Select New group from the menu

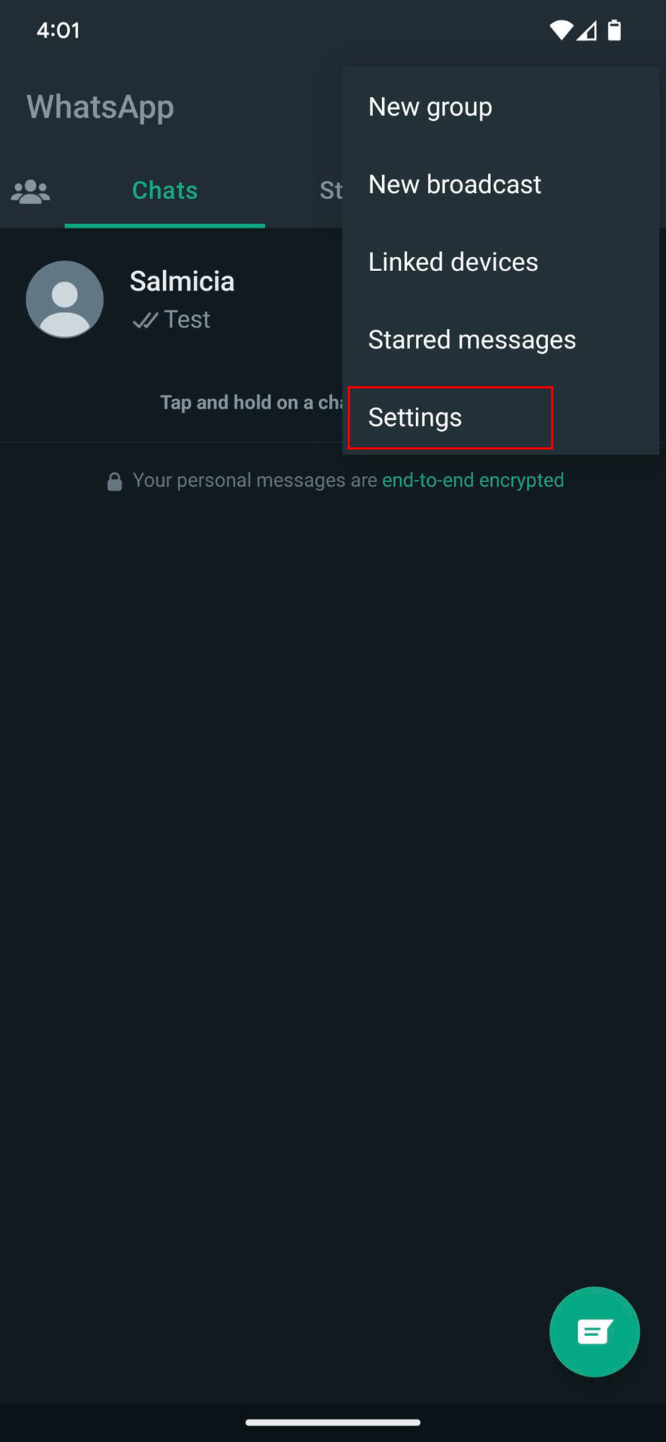tap(430, 107)
